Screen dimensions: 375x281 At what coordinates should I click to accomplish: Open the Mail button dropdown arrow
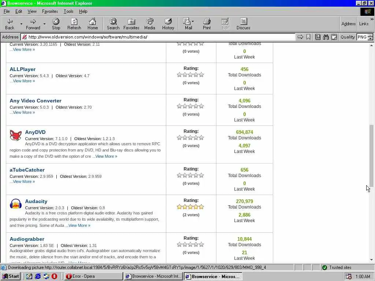tap(193, 21)
